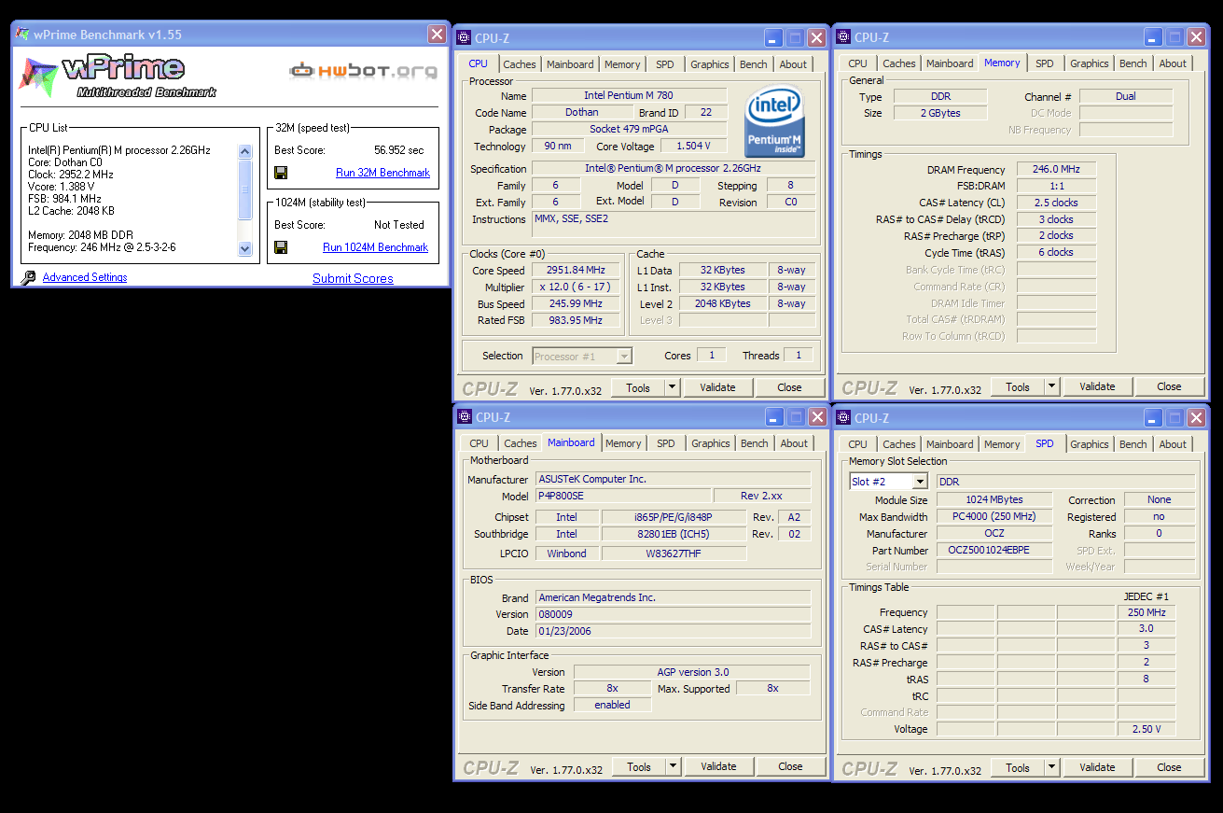Click CPU-Z icon in Mainboard window title
The image size is (1223, 813).
click(x=464, y=417)
